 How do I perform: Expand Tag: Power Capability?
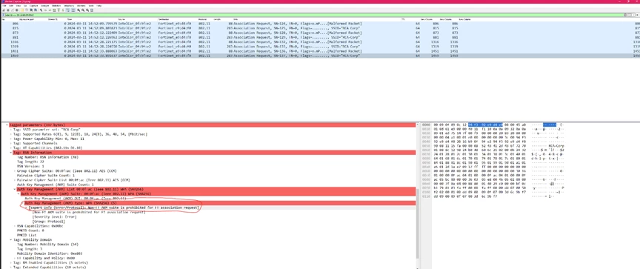(11, 139)
